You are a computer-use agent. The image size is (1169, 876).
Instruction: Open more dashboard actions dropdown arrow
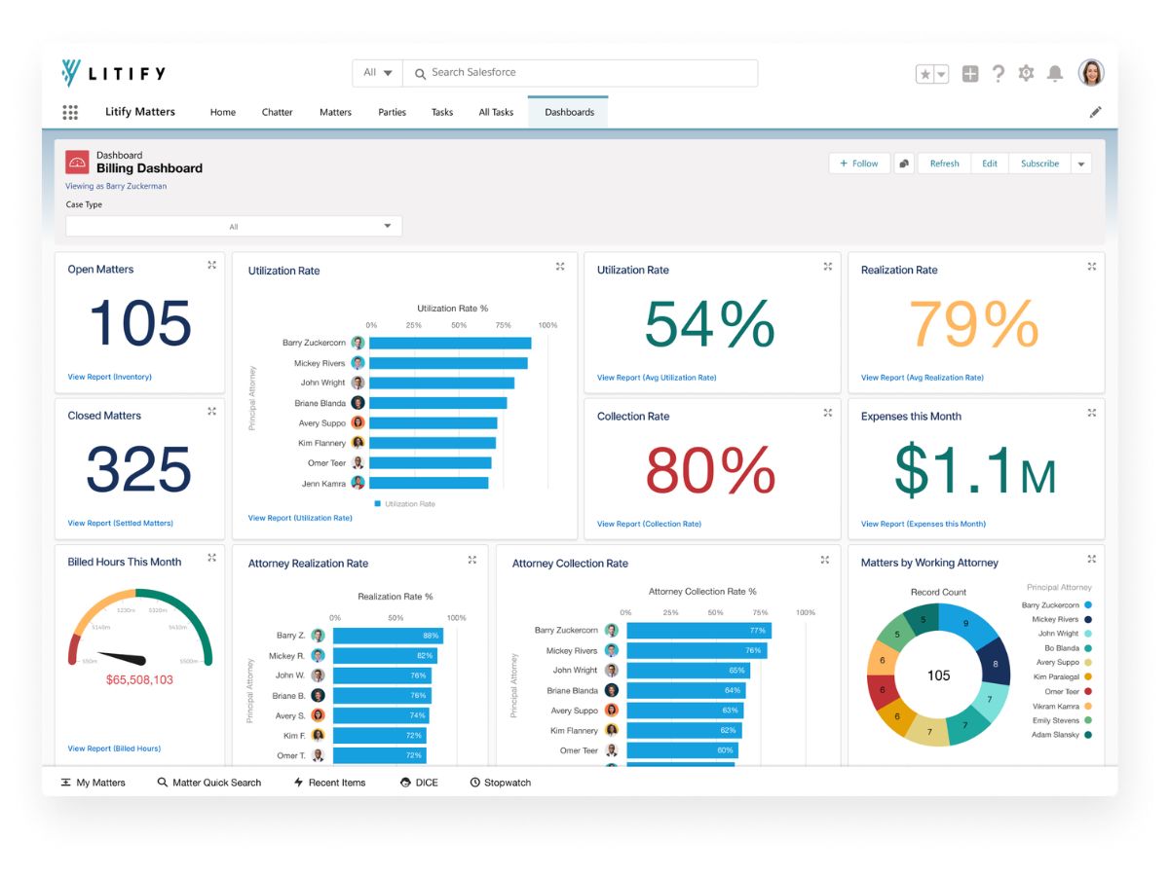click(1081, 164)
